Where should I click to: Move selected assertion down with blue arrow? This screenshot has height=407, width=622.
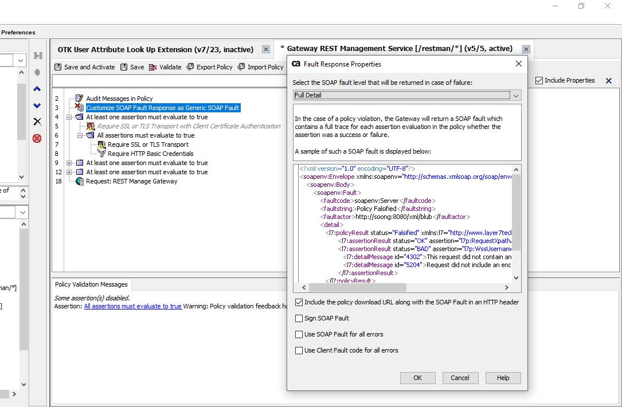(x=37, y=105)
